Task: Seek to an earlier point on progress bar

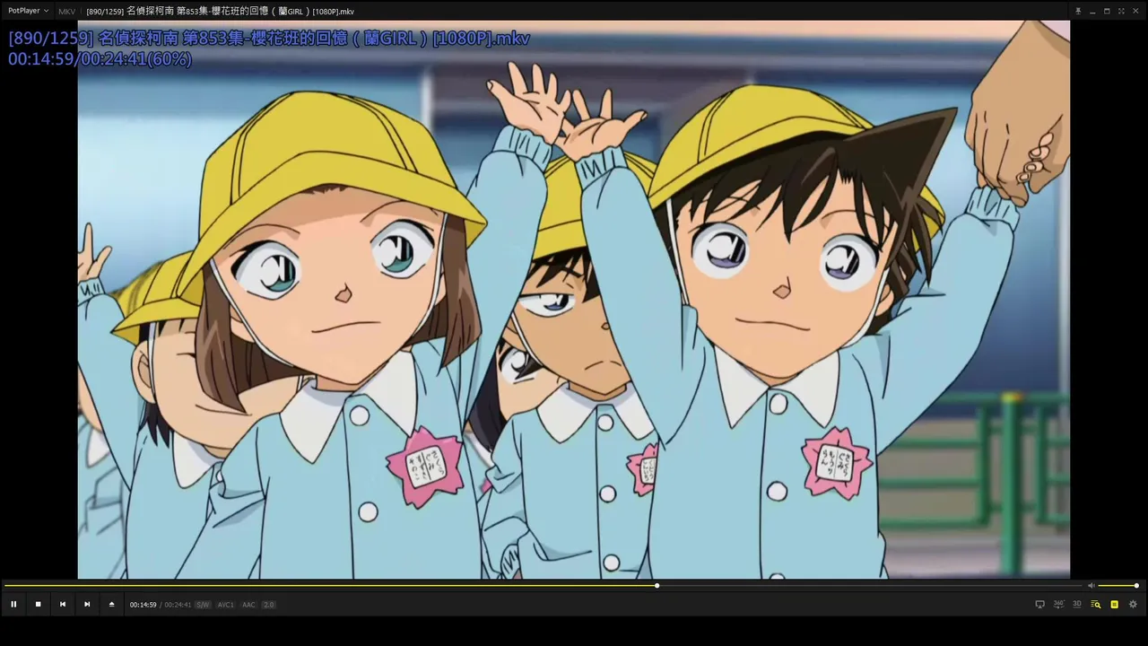Action: pyautogui.click(x=328, y=586)
